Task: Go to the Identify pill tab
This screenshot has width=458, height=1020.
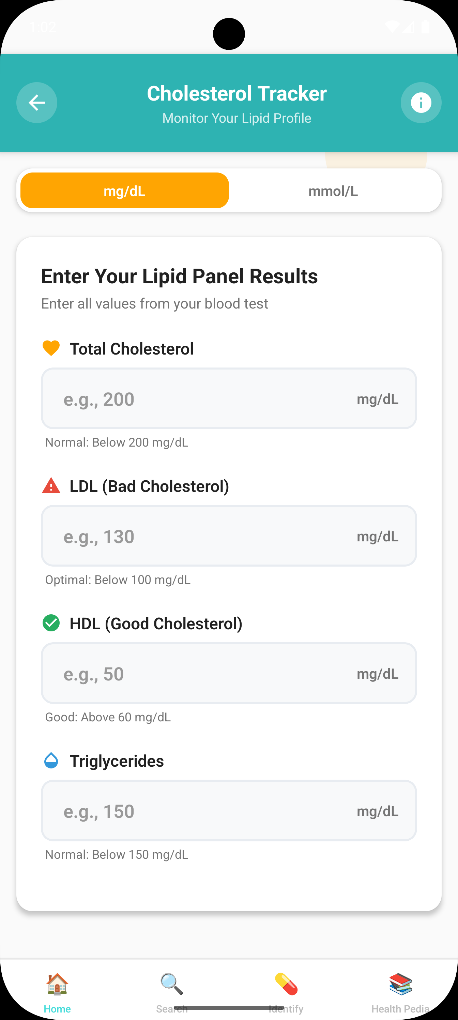Action: point(286,985)
